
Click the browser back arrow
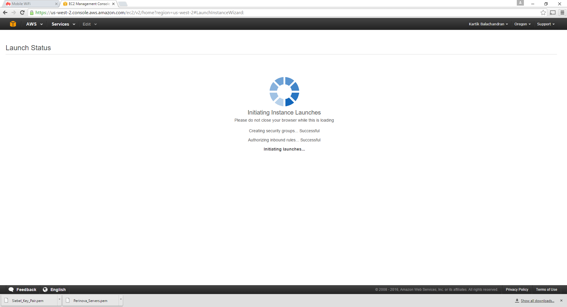(x=5, y=12)
